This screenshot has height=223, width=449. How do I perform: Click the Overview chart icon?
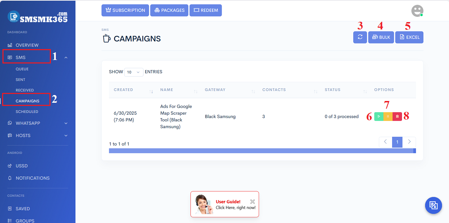(x=10, y=45)
